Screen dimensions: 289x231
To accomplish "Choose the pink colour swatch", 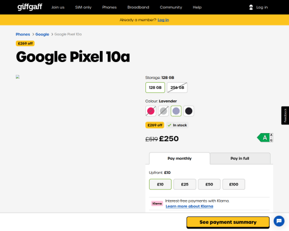I will [x=151, y=111].
